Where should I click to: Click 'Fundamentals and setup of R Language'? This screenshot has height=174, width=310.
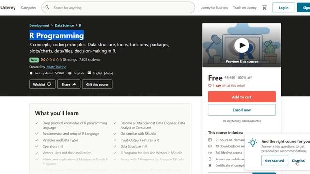[71, 134]
